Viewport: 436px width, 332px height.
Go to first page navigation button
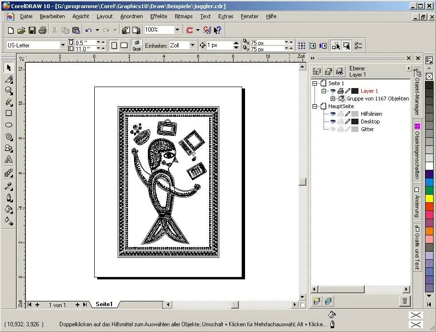(30, 305)
